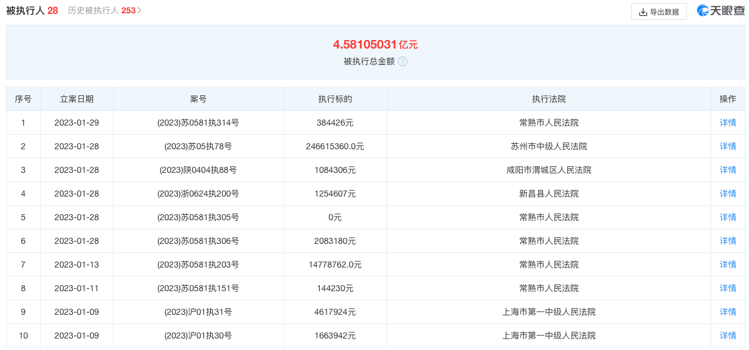Click case number (2023)沪01执31号

[x=198, y=312]
